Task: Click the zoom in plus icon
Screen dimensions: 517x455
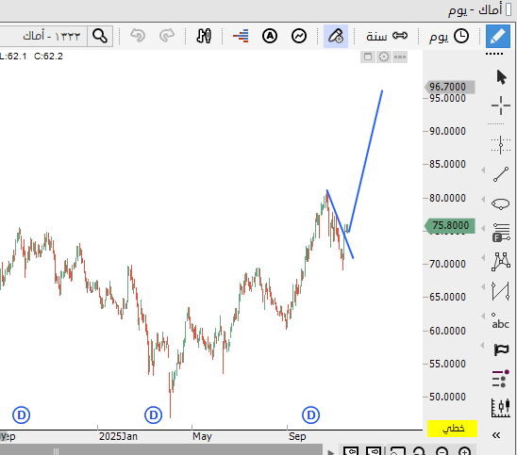Action: pyautogui.click(x=464, y=451)
